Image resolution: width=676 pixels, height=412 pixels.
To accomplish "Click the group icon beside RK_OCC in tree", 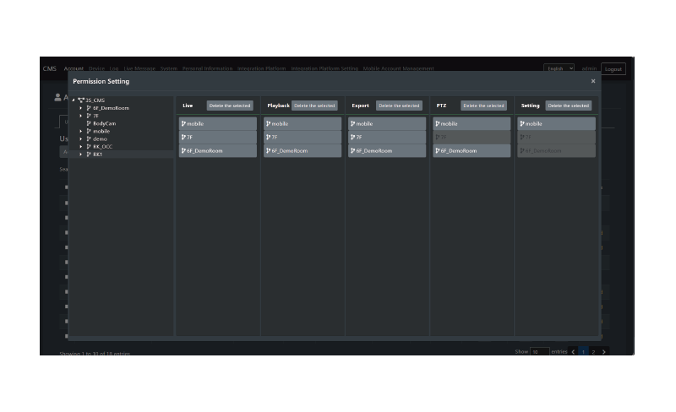I will 89,147.
